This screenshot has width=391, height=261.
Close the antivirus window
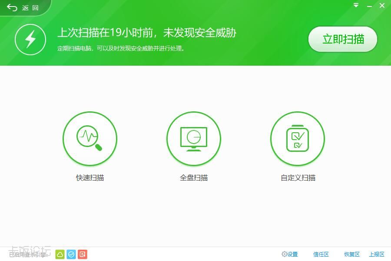pyautogui.click(x=382, y=6)
